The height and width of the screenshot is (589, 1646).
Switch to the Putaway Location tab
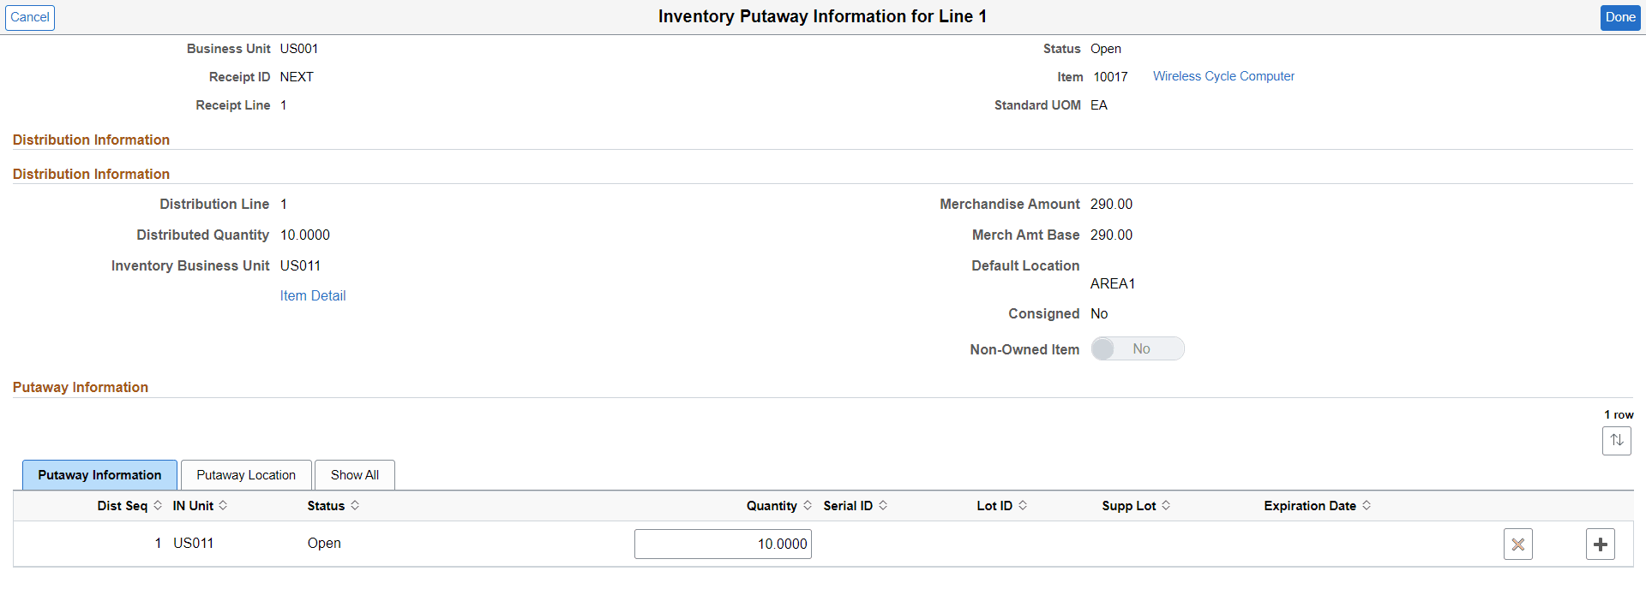246,474
